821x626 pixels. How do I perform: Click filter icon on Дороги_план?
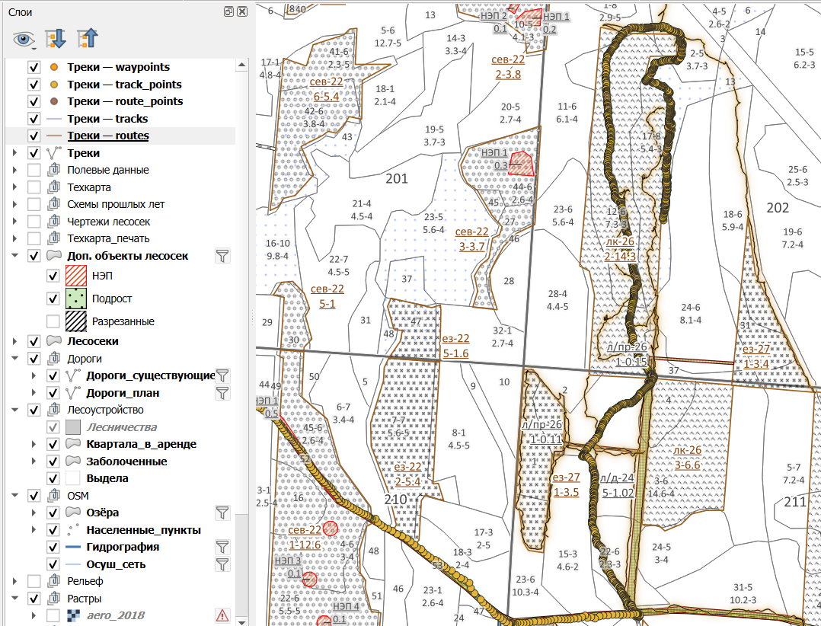tap(222, 393)
